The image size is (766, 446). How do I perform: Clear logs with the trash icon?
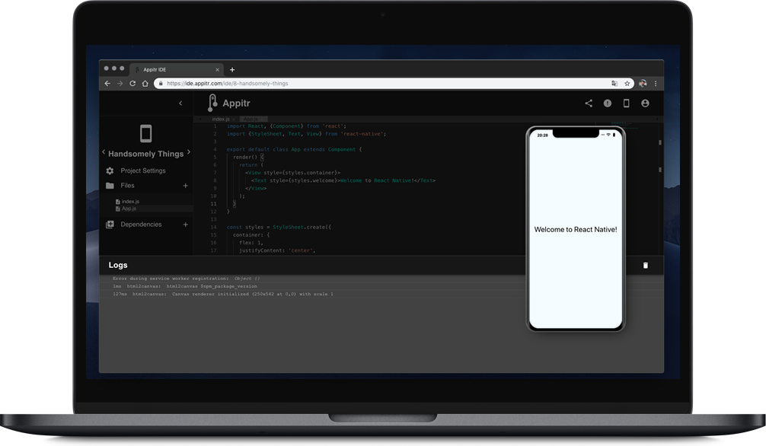646,266
